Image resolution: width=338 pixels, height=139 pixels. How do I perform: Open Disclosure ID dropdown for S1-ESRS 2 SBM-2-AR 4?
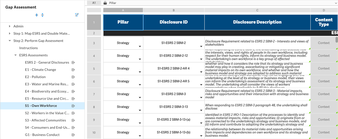point(201,72)
